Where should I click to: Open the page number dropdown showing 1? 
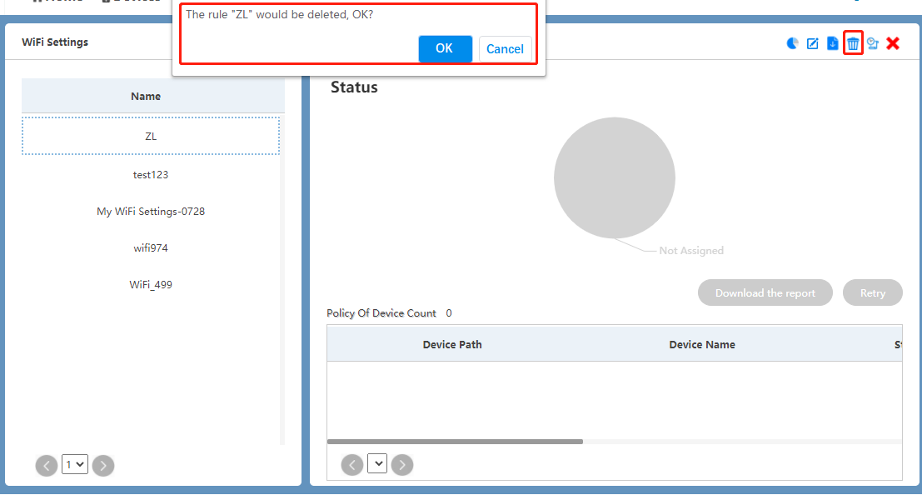pyautogui.click(x=75, y=465)
